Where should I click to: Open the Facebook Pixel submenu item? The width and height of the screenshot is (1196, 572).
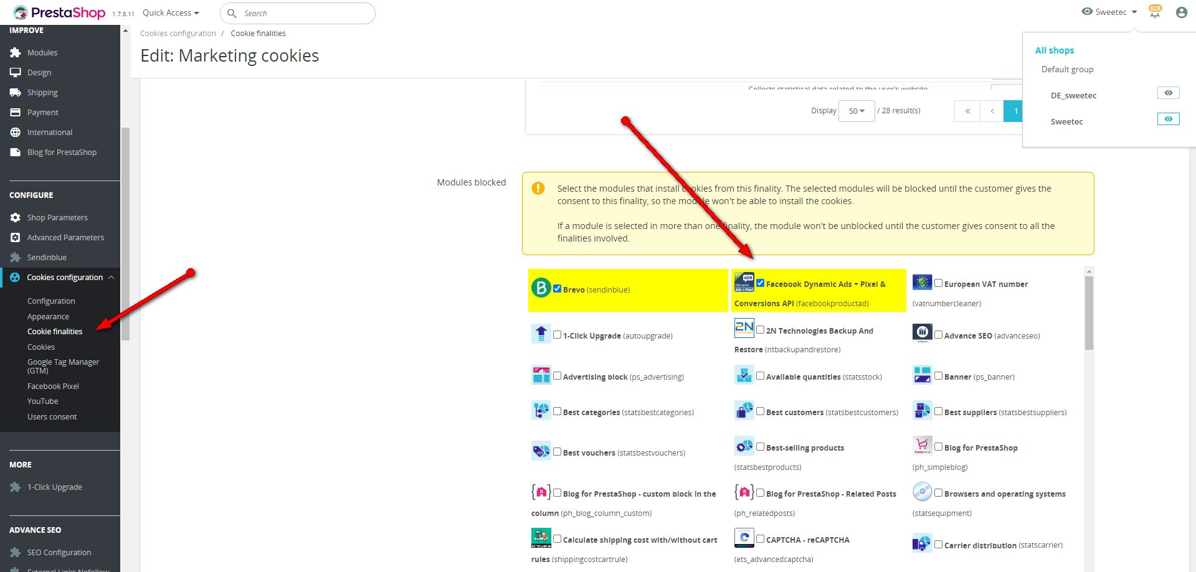[x=53, y=387]
